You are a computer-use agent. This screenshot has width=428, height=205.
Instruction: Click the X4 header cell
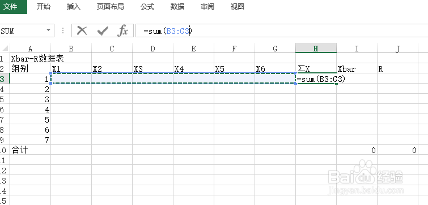click(193, 68)
